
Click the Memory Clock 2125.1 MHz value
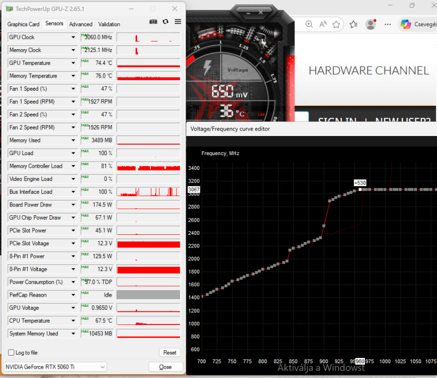point(97,50)
